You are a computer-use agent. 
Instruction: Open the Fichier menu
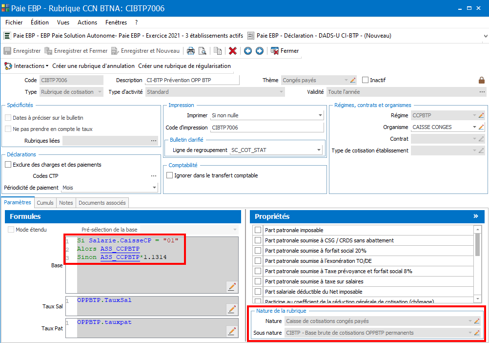tap(14, 22)
